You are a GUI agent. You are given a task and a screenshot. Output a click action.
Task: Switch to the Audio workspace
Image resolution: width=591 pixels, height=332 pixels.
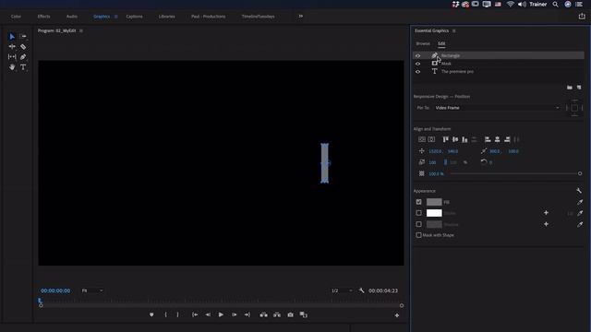point(72,17)
